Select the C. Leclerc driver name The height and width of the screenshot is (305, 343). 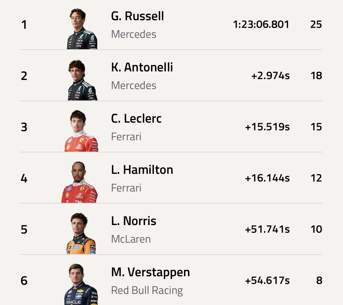tap(136, 119)
